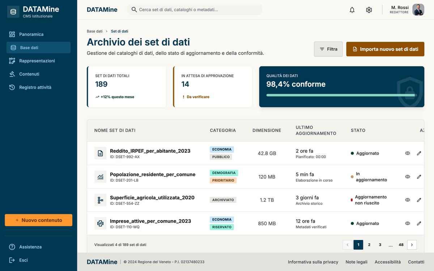Screen dimensions: 434x271
Task: Open notifications bell icon
Action: click(x=352, y=10)
